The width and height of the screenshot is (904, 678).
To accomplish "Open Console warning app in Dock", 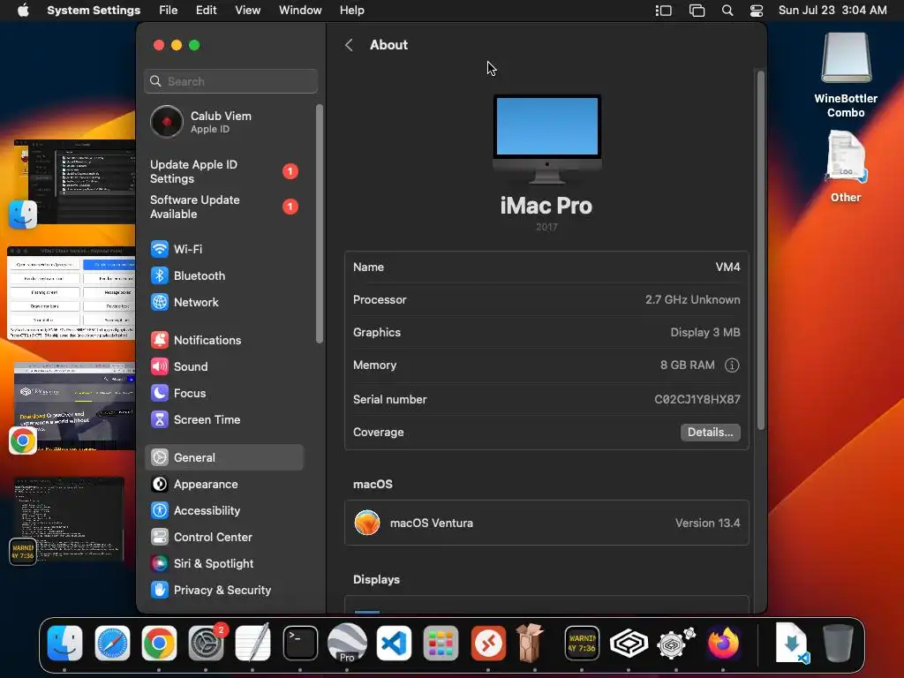I will [582, 643].
